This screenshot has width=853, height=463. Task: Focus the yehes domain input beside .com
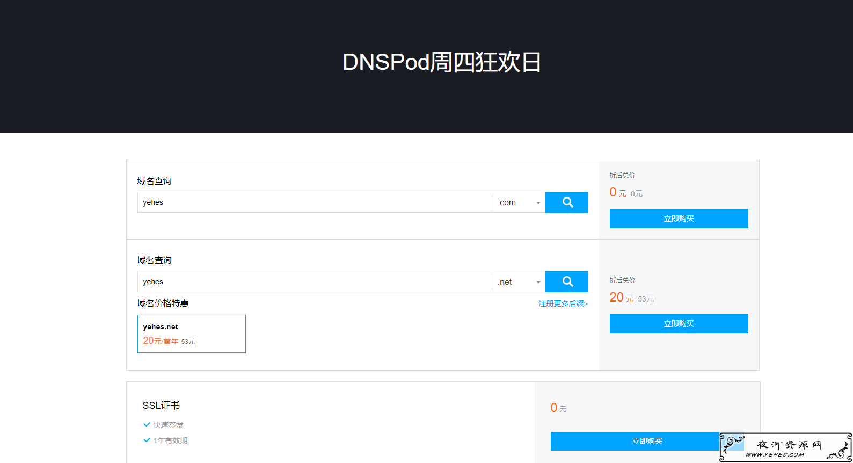315,202
